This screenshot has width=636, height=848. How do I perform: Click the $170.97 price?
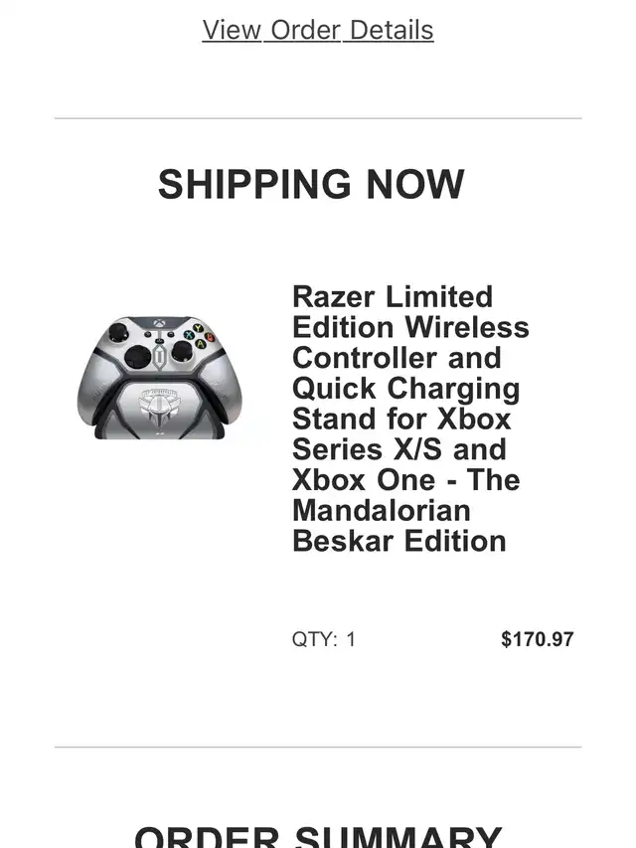pyautogui.click(x=537, y=639)
